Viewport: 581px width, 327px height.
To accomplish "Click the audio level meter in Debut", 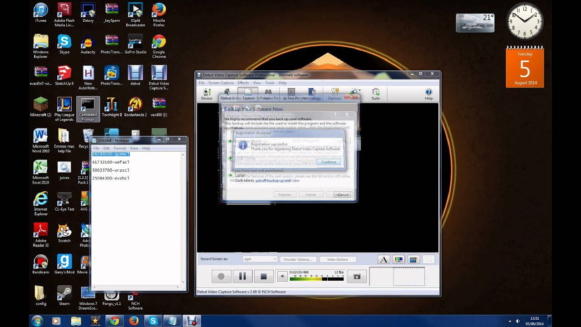I will [x=317, y=278].
